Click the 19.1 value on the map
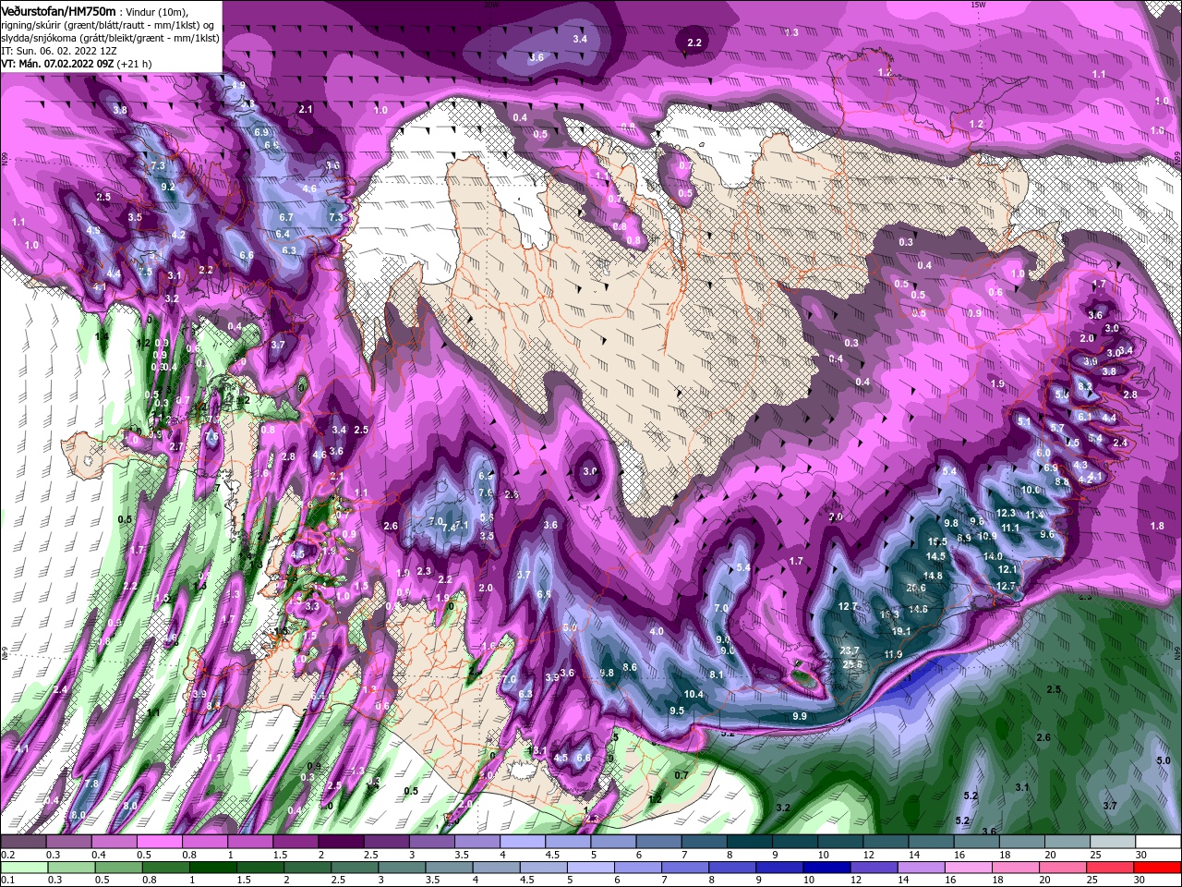Image resolution: width=1182 pixels, height=887 pixels. tap(901, 632)
